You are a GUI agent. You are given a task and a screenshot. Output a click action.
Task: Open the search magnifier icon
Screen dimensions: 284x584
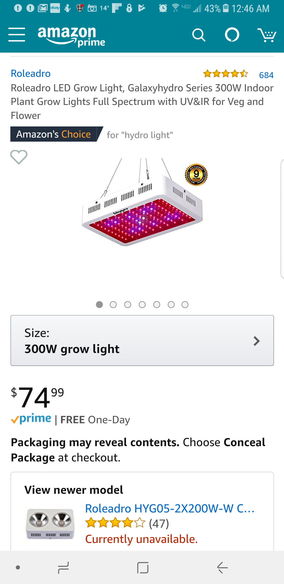click(x=199, y=35)
